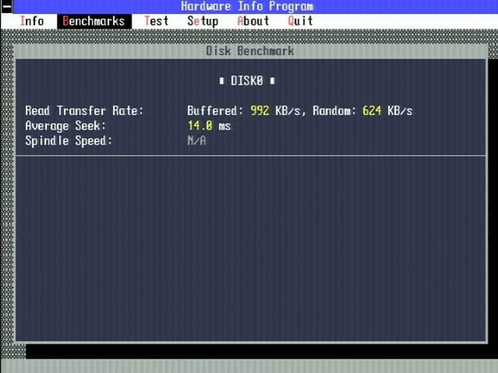Click the system menu icon beside the title bar
The image size is (498, 373).
[6, 6]
